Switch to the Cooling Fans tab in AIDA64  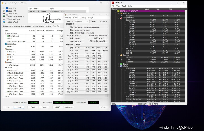[19, 26]
